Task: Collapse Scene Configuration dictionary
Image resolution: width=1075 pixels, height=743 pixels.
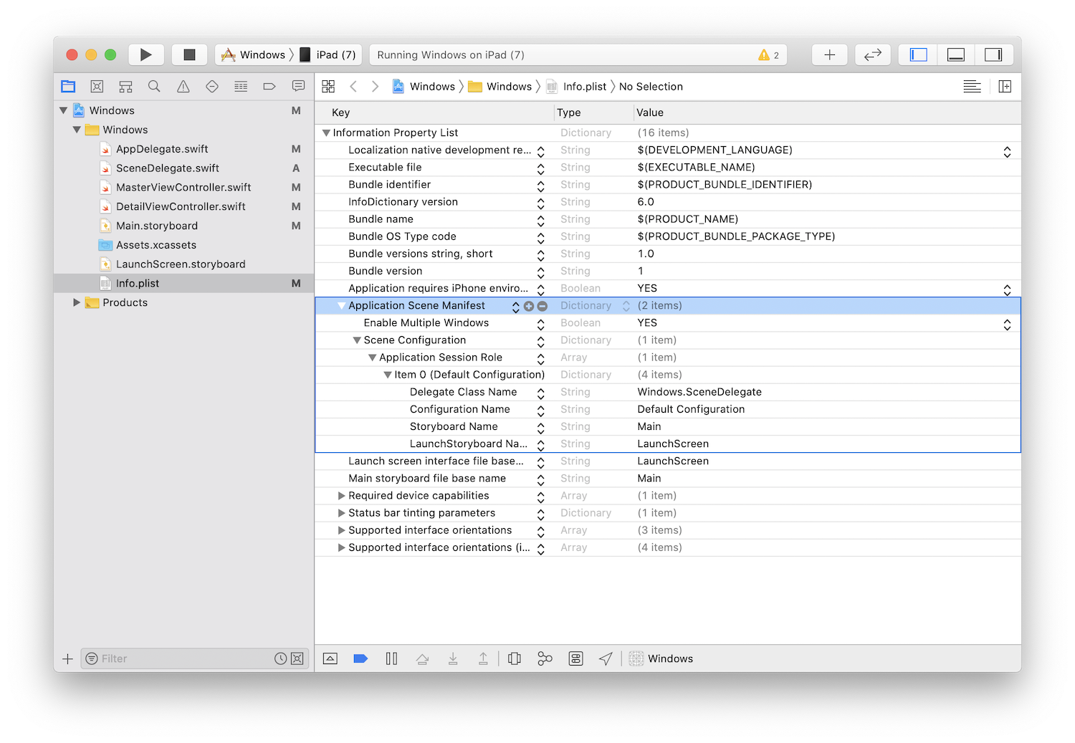Action: [357, 340]
